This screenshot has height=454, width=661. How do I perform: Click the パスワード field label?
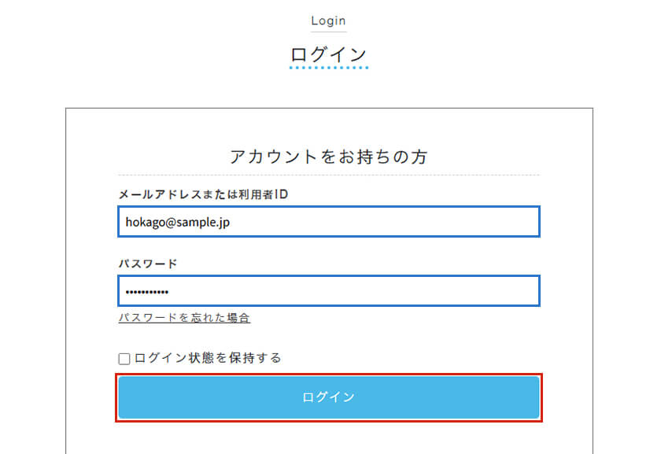click(148, 264)
